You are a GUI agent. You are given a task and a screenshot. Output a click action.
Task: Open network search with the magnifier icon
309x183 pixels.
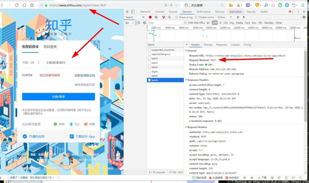(x=169, y=17)
